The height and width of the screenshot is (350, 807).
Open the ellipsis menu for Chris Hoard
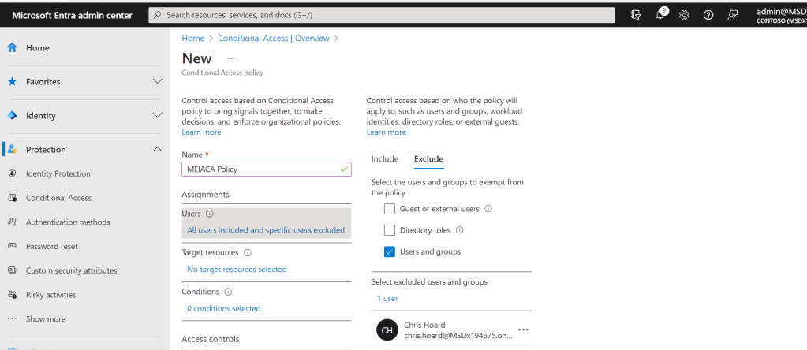523,330
